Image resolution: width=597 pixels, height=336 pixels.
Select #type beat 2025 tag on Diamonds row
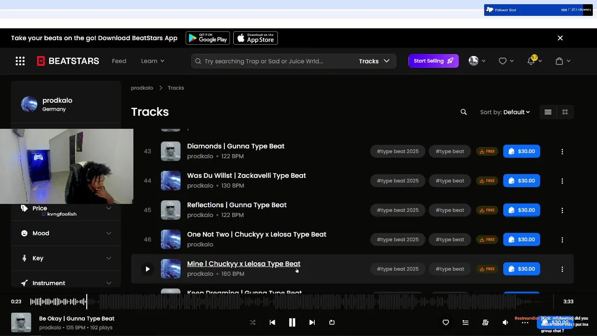click(x=397, y=151)
